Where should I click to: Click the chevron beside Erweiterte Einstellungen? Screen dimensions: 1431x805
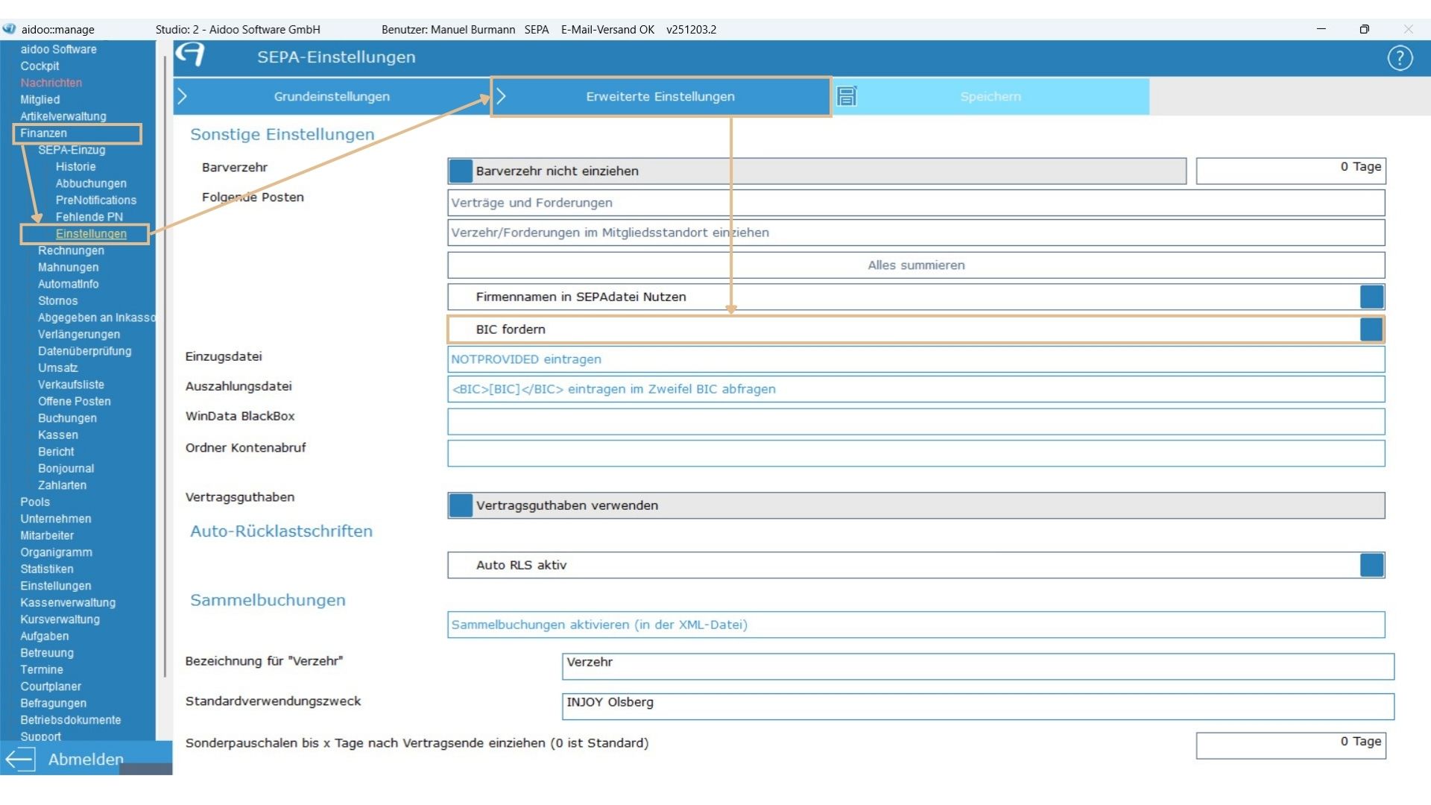pyautogui.click(x=502, y=97)
